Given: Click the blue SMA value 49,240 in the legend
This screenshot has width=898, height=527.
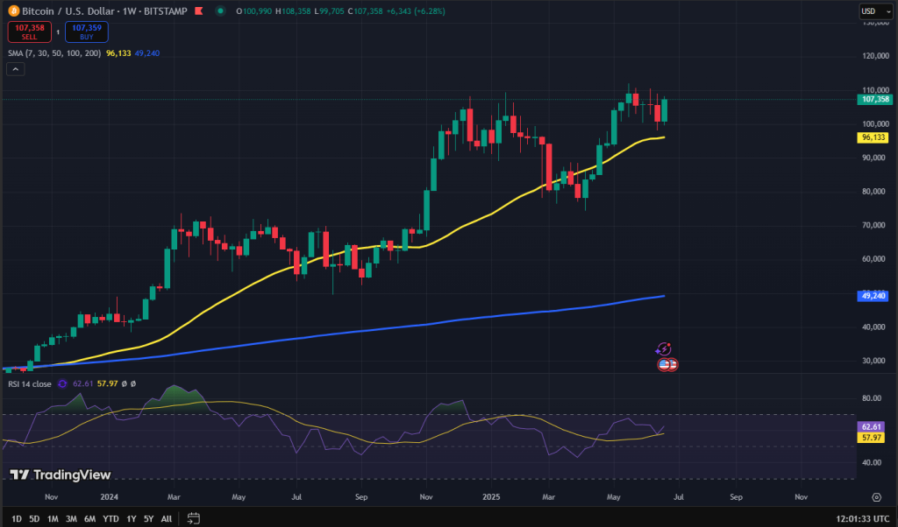Looking at the screenshot, I should coord(147,53).
